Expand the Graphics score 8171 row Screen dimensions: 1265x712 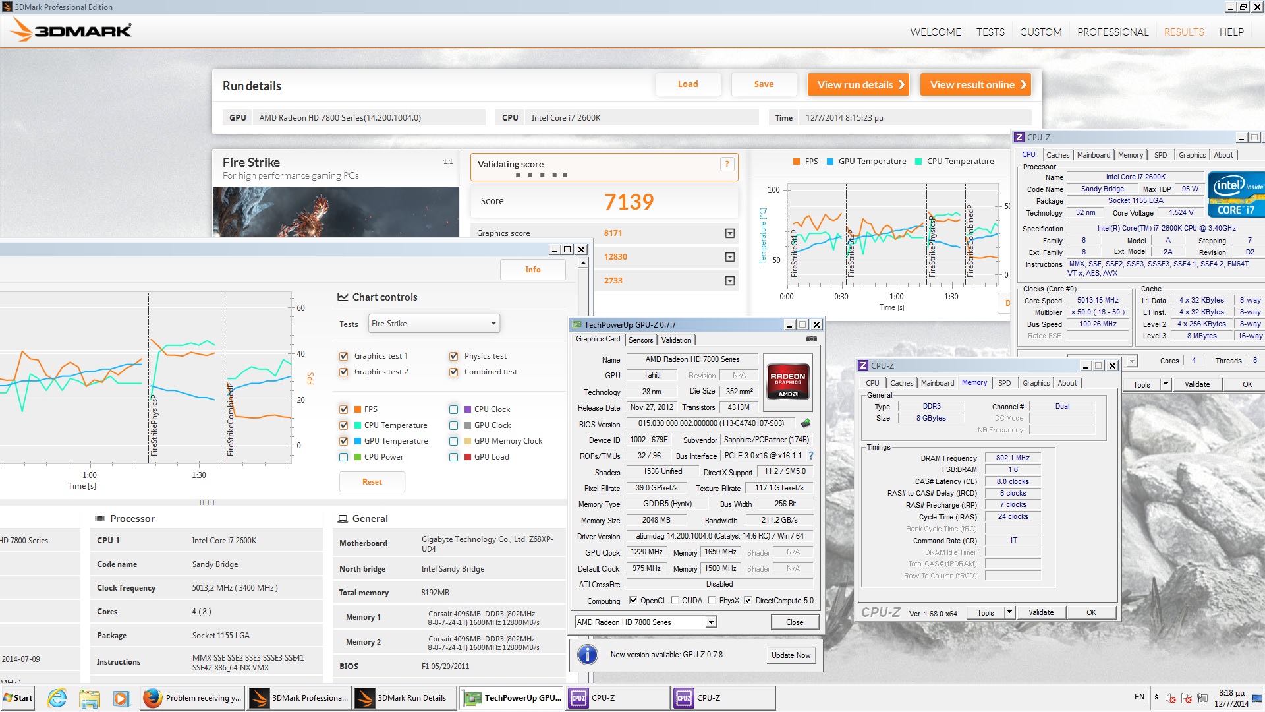(x=729, y=233)
